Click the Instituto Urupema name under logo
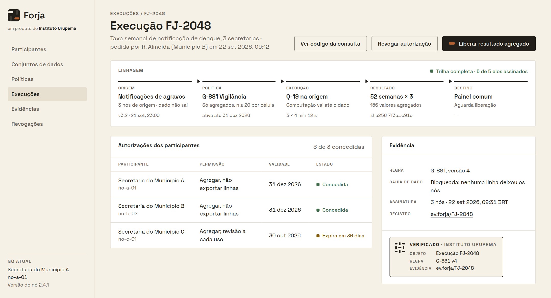 pos(57,28)
